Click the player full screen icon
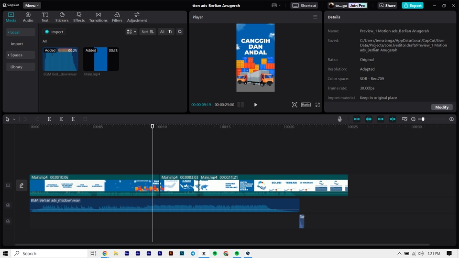 point(317,105)
